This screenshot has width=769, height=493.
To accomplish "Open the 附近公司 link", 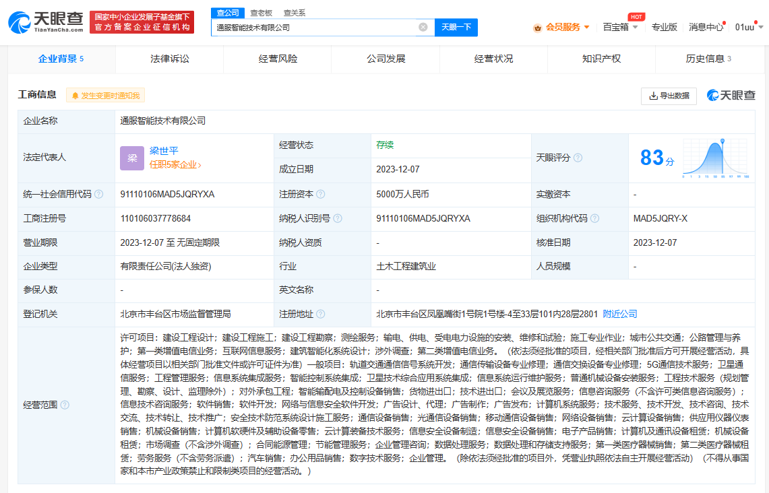I will (619, 315).
